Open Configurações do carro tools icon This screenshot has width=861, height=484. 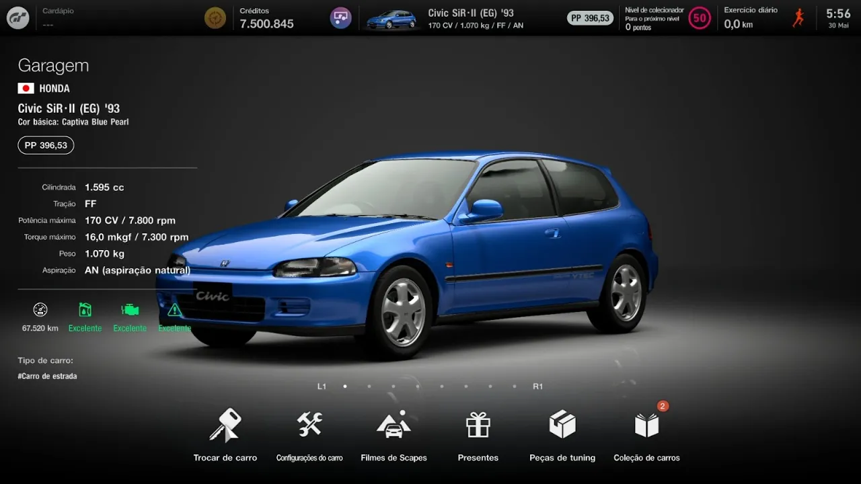[309, 424]
